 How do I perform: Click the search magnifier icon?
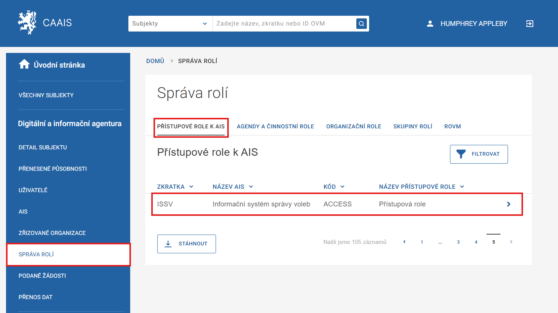pyautogui.click(x=361, y=24)
